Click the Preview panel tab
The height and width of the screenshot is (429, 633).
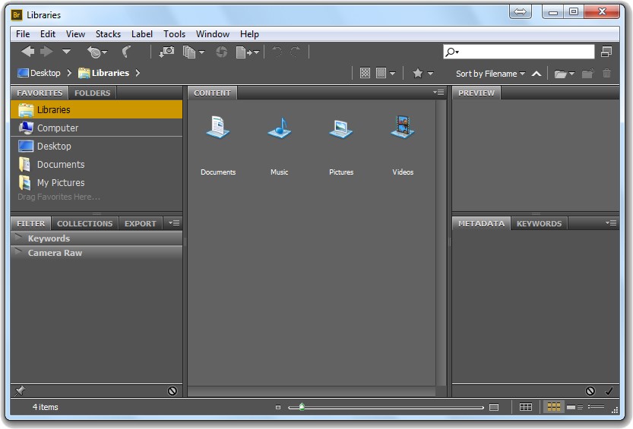[476, 93]
